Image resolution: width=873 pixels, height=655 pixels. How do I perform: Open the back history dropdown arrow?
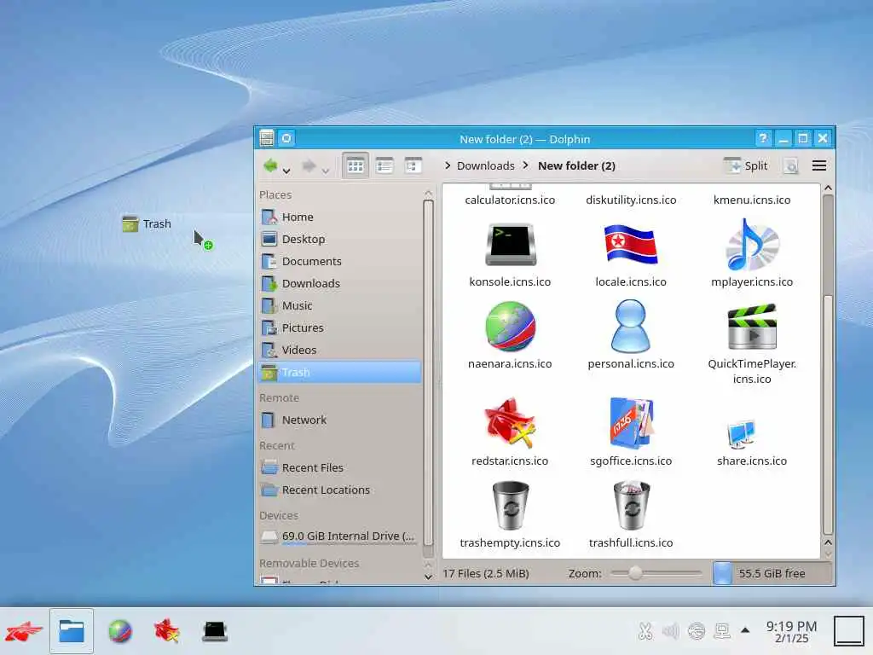pos(286,171)
